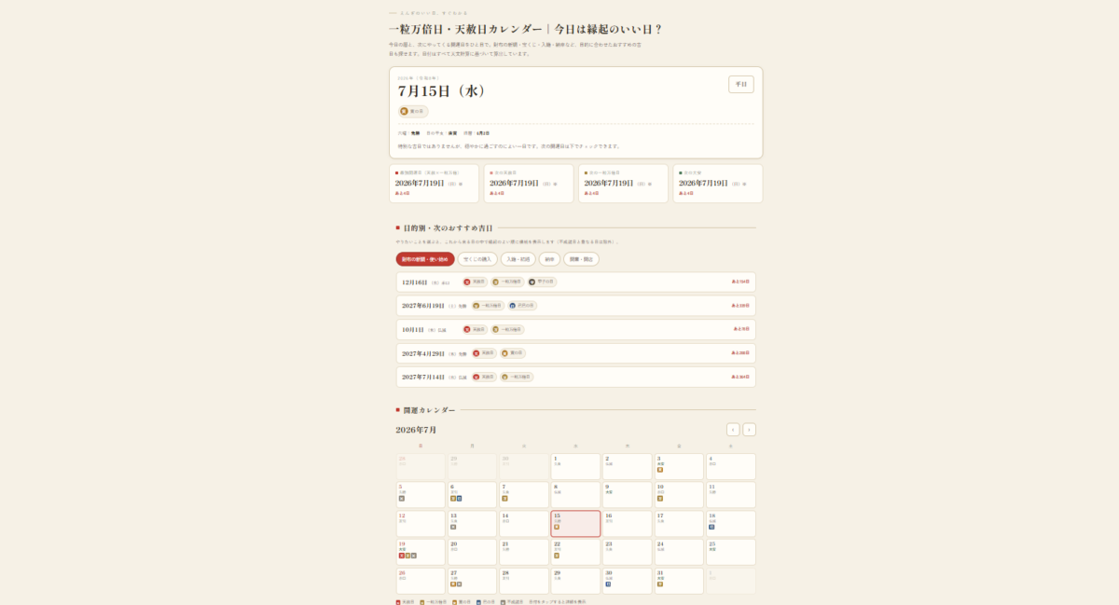
Task: Click the blue badge on July 18 calendar cell
Action: click(711, 527)
